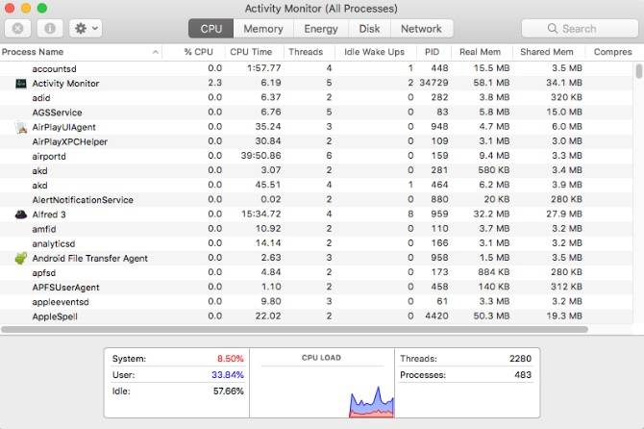Switch to the Energy tab

[321, 29]
